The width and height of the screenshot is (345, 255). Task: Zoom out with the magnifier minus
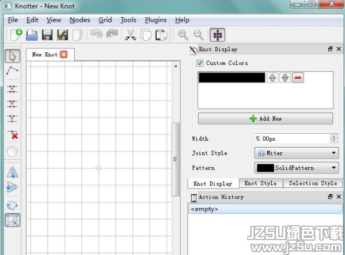point(199,34)
